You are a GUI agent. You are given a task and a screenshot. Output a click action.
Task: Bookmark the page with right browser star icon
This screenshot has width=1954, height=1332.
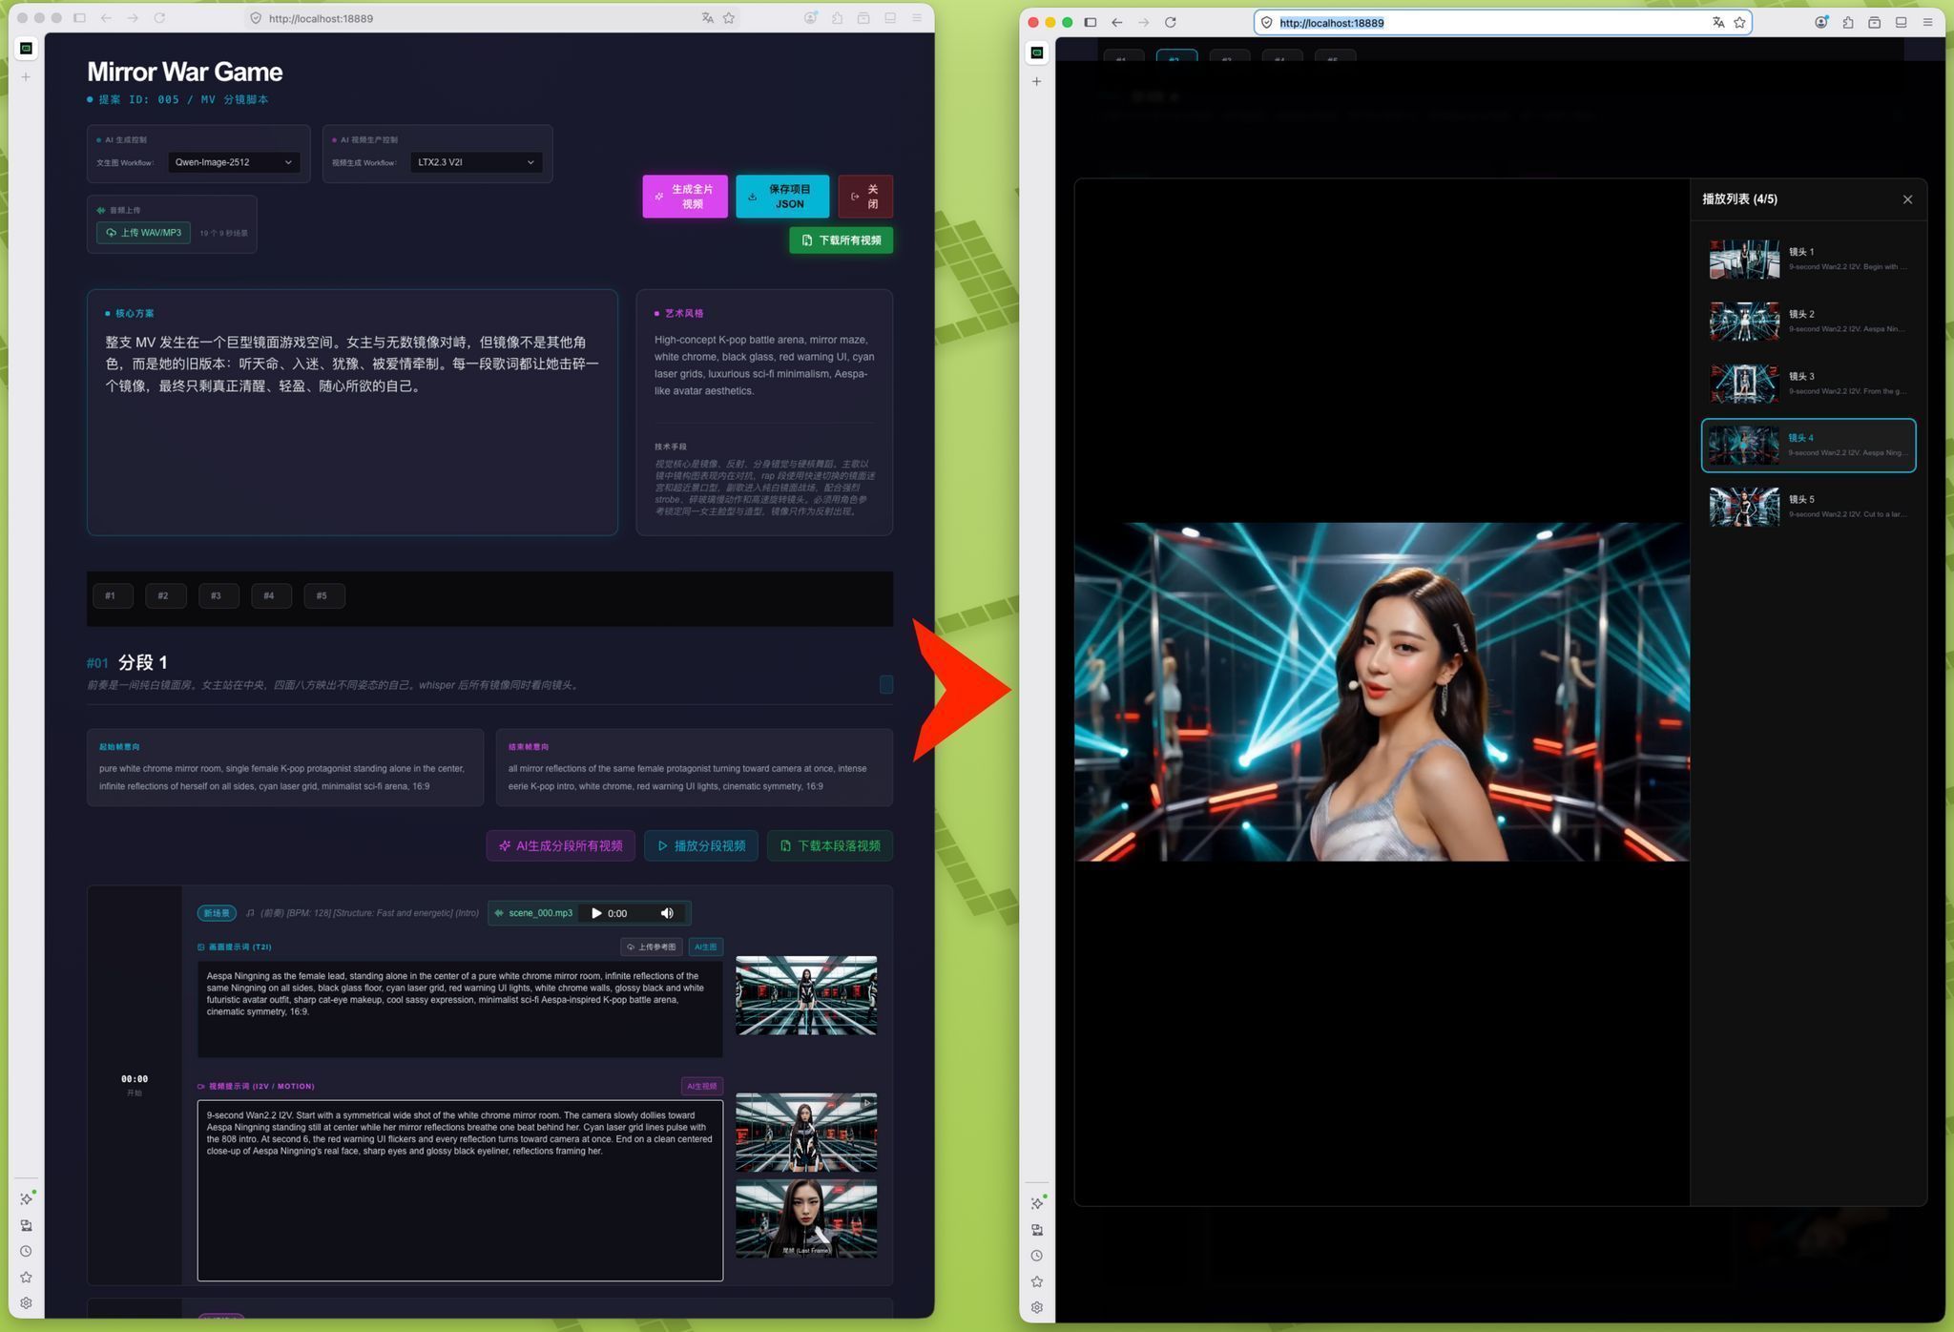pyautogui.click(x=1739, y=23)
